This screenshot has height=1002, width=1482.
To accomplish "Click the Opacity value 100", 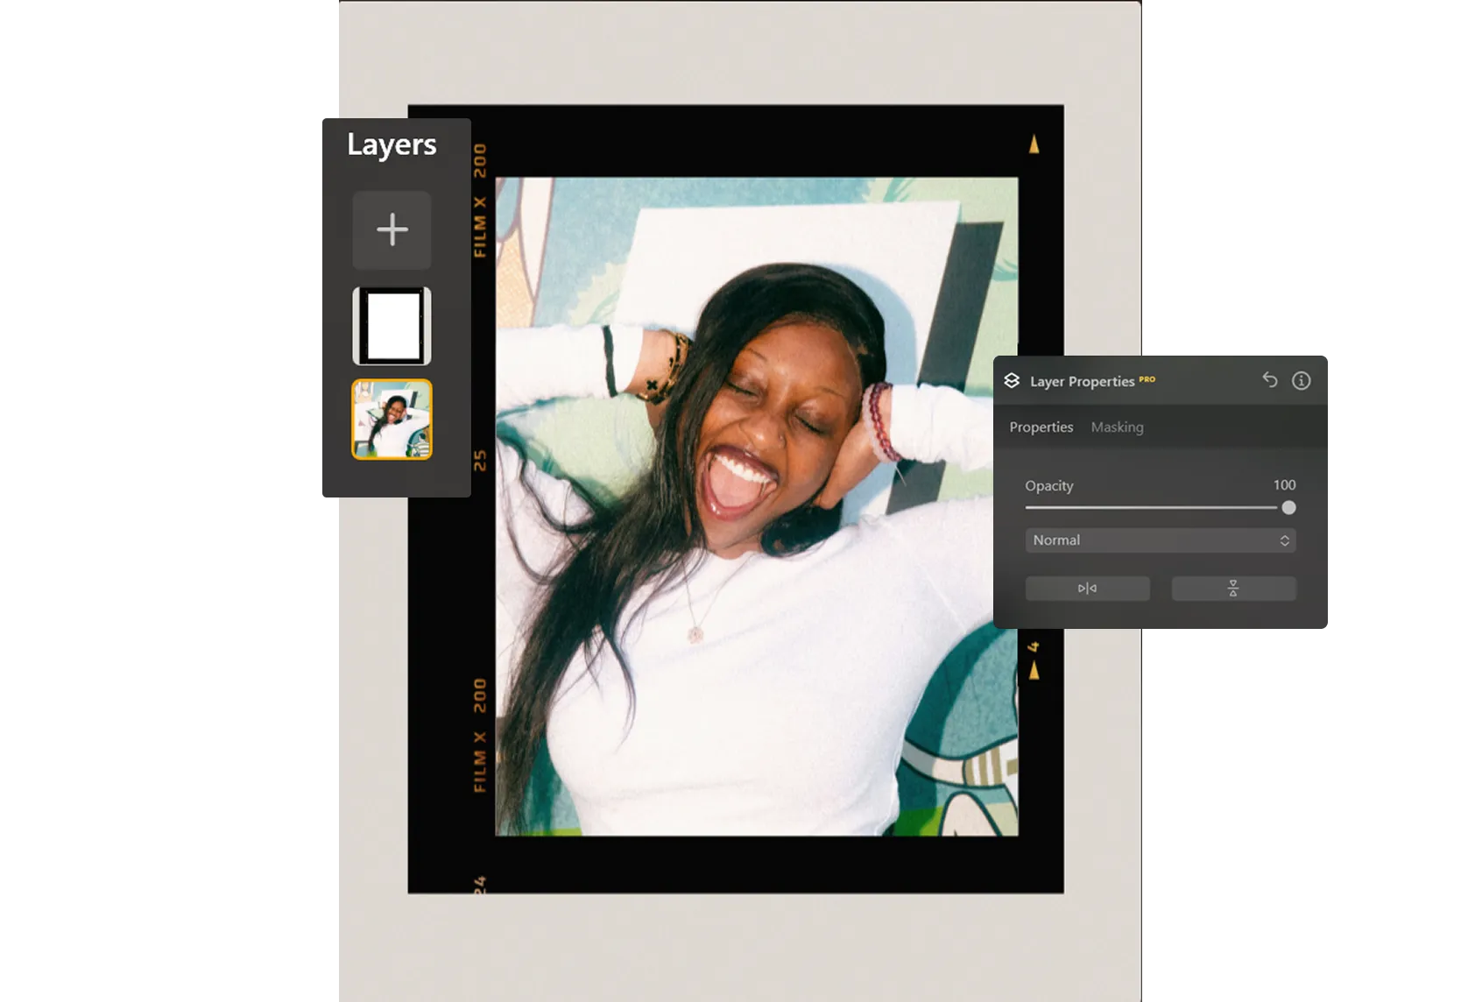I will [1284, 485].
